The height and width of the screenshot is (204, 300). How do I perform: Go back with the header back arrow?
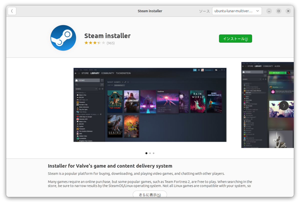12,11
